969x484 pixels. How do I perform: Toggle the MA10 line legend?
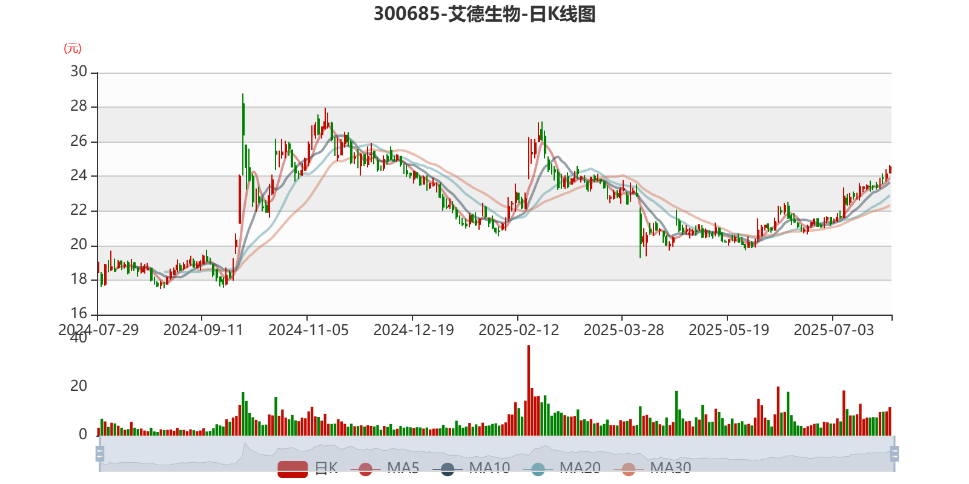click(471, 469)
